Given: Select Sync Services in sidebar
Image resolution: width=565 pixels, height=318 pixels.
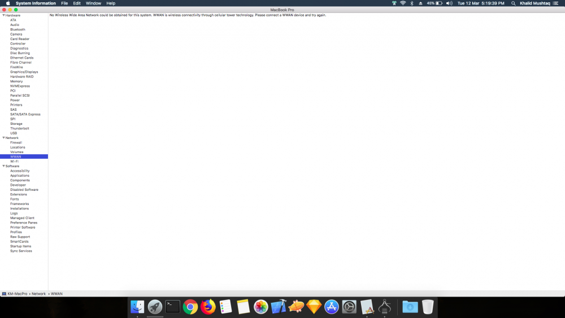Looking at the screenshot, I should tap(21, 251).
